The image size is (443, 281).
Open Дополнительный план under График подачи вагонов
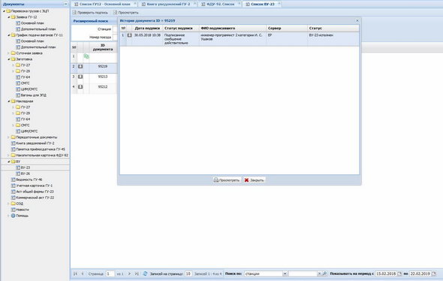coord(38,47)
